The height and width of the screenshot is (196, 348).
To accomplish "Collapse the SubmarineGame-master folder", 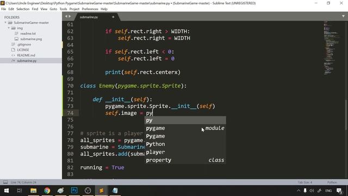I will pos(5,23).
